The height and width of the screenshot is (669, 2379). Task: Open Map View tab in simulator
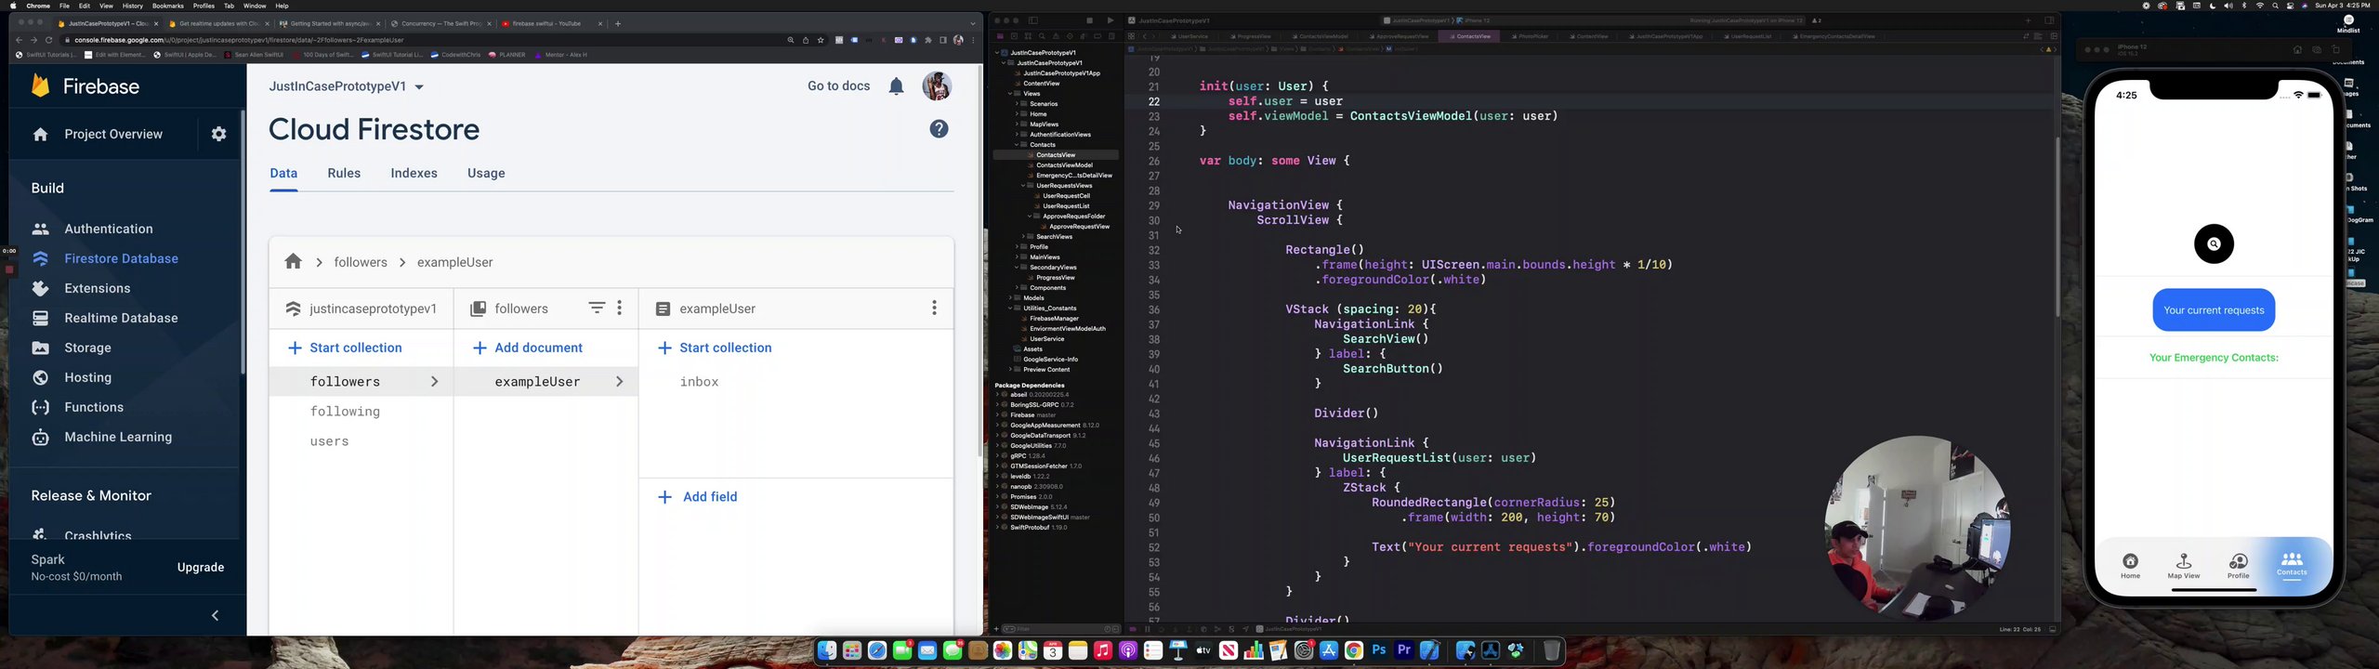pyautogui.click(x=2184, y=565)
